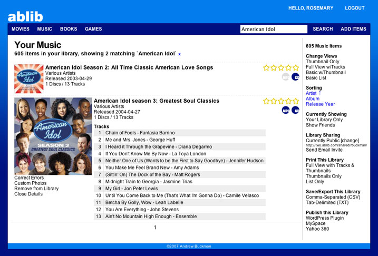Click the second rating star for Season 3 album
Image resolution: width=378 pixels, height=256 pixels.
[274, 101]
